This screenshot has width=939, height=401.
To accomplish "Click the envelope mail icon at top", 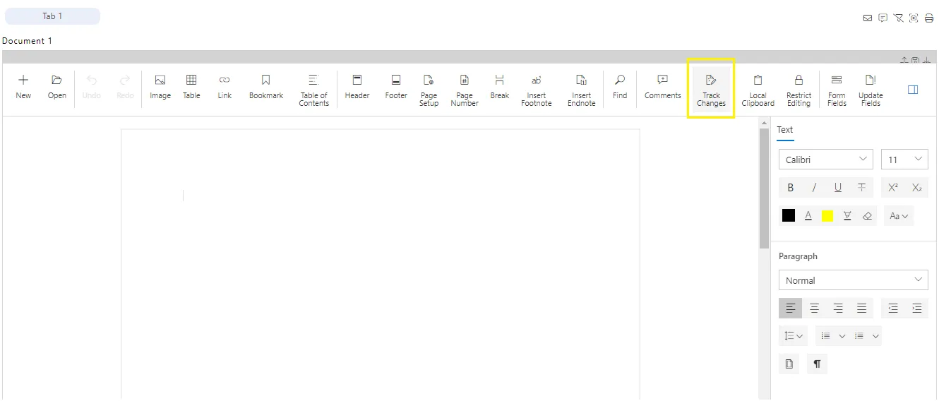I will pos(868,18).
